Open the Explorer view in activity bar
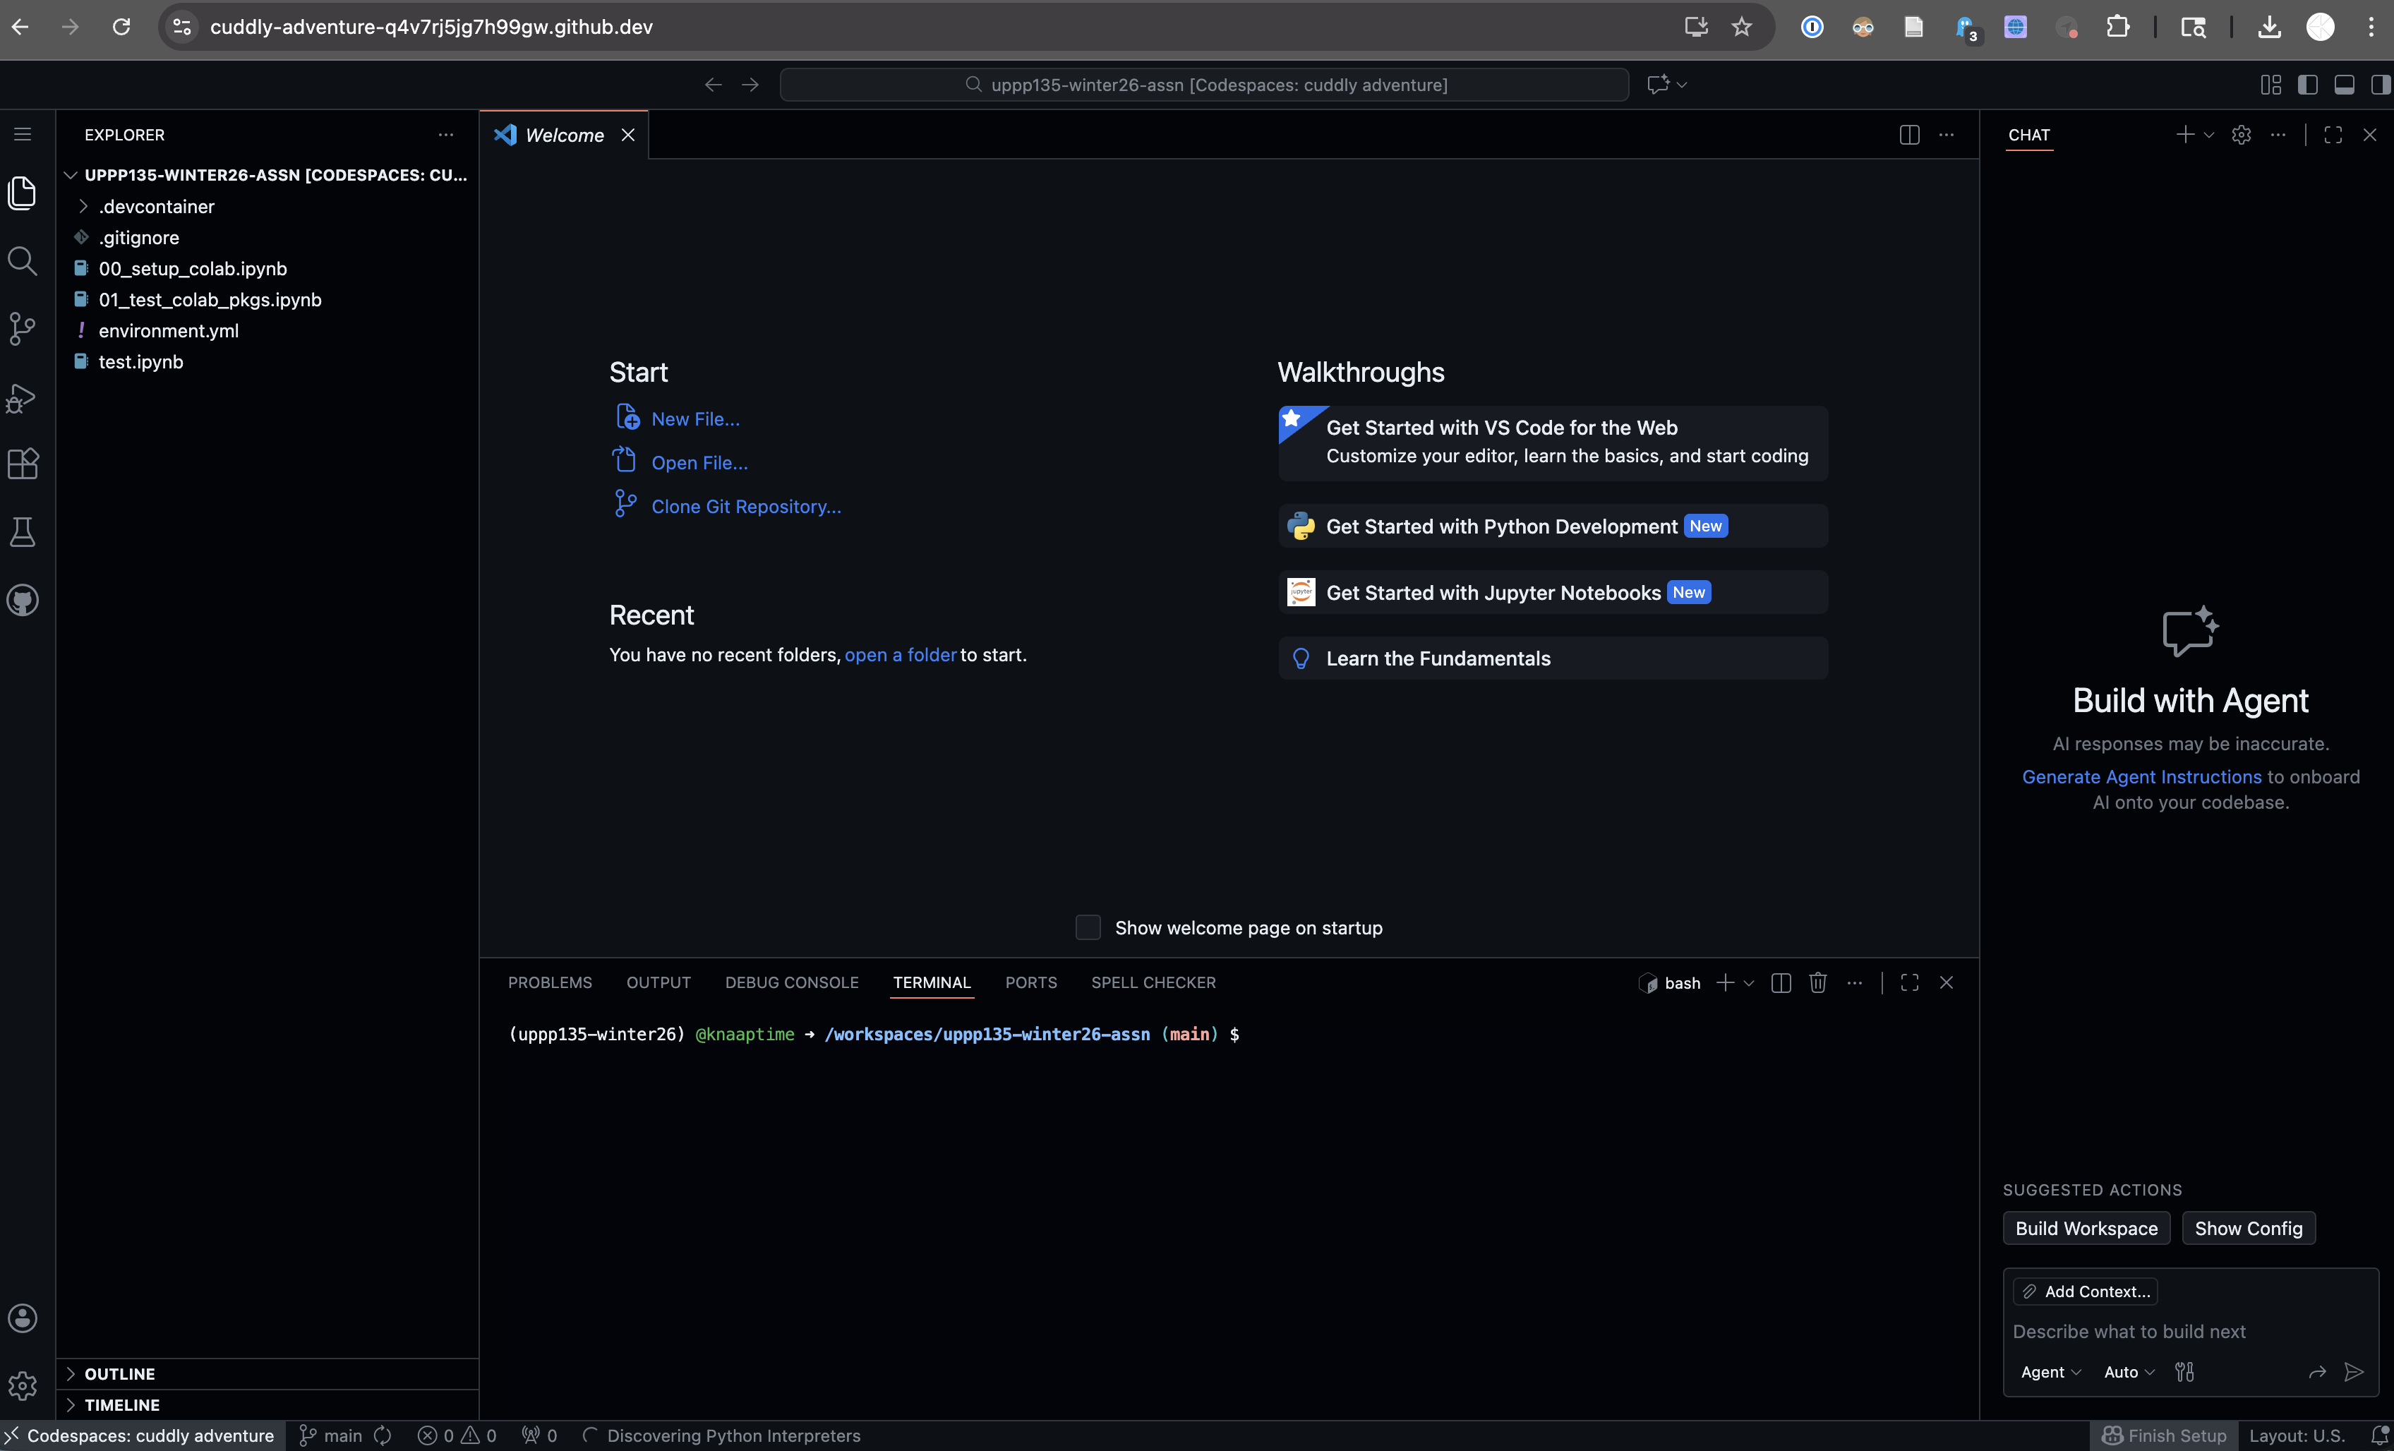2394x1451 pixels. click(x=23, y=192)
